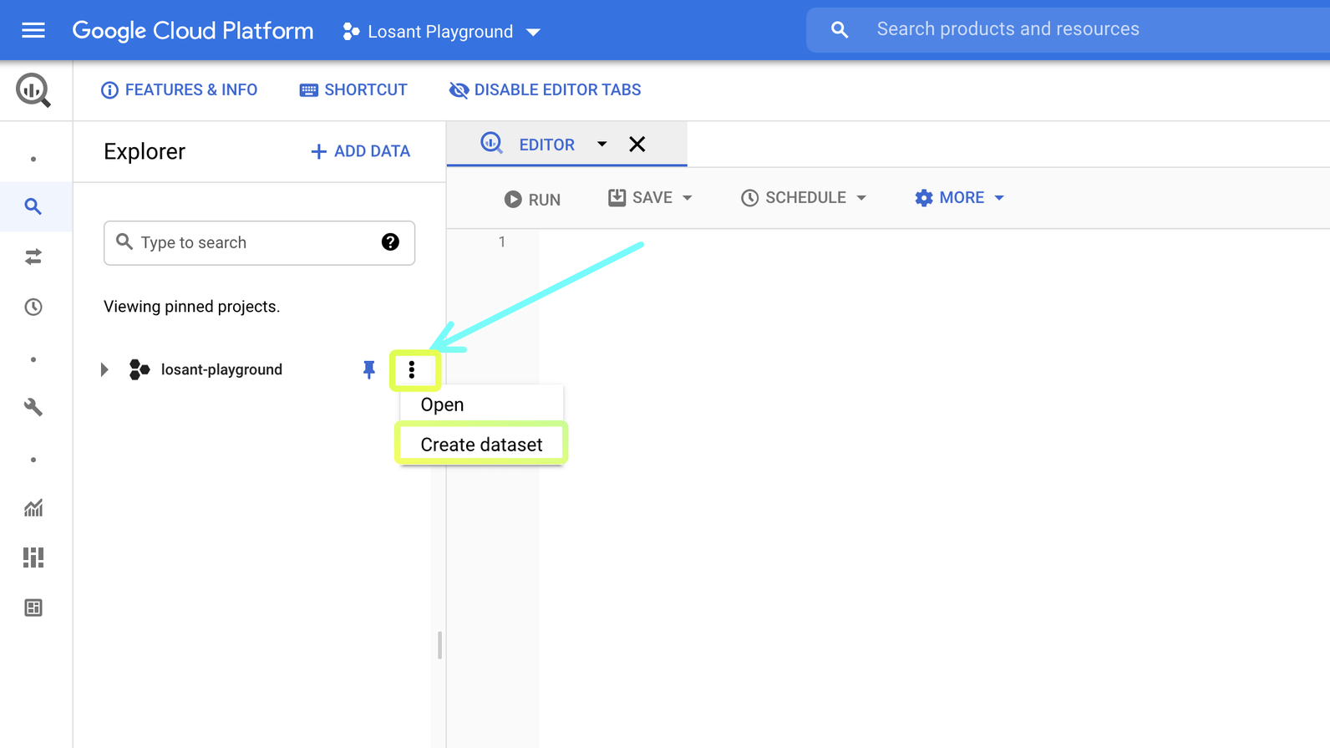Image resolution: width=1330 pixels, height=748 pixels.
Task: Expand the losant-playground project tree
Action: coord(104,369)
